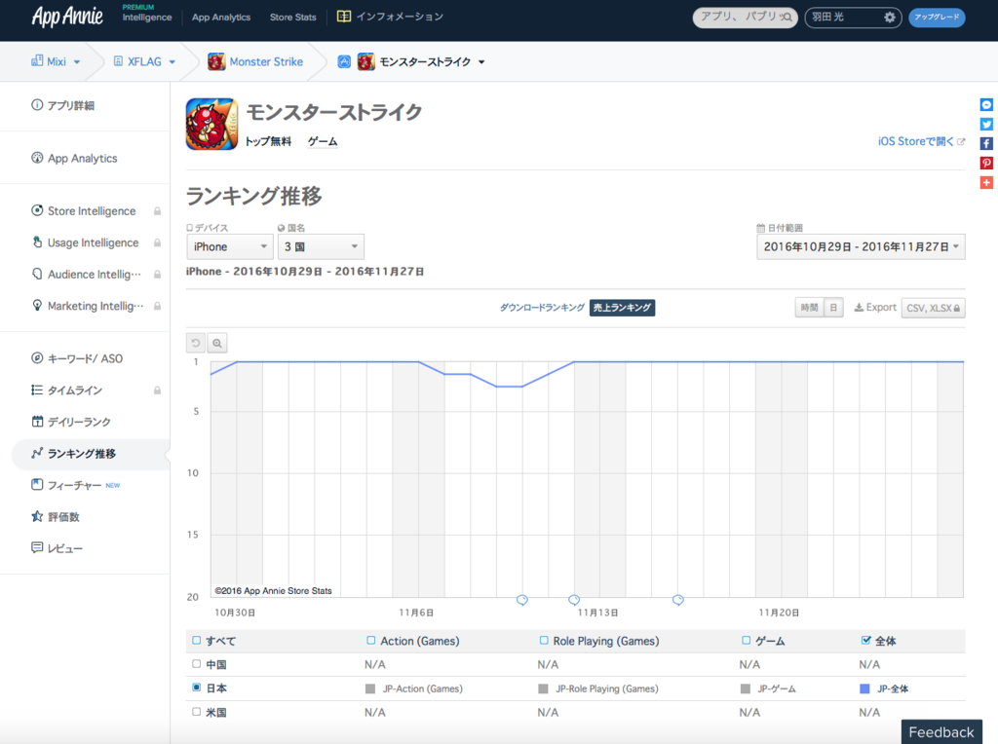
Task: Click the CSV, XLSX export button
Action: tap(933, 308)
